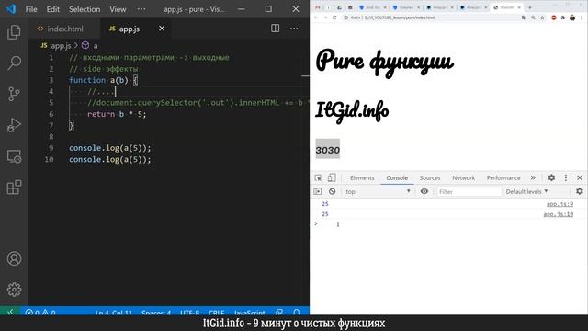Viewport: 588px width, 331px height.
Task: Open the app.js:10 source link
Action: pyautogui.click(x=559, y=214)
